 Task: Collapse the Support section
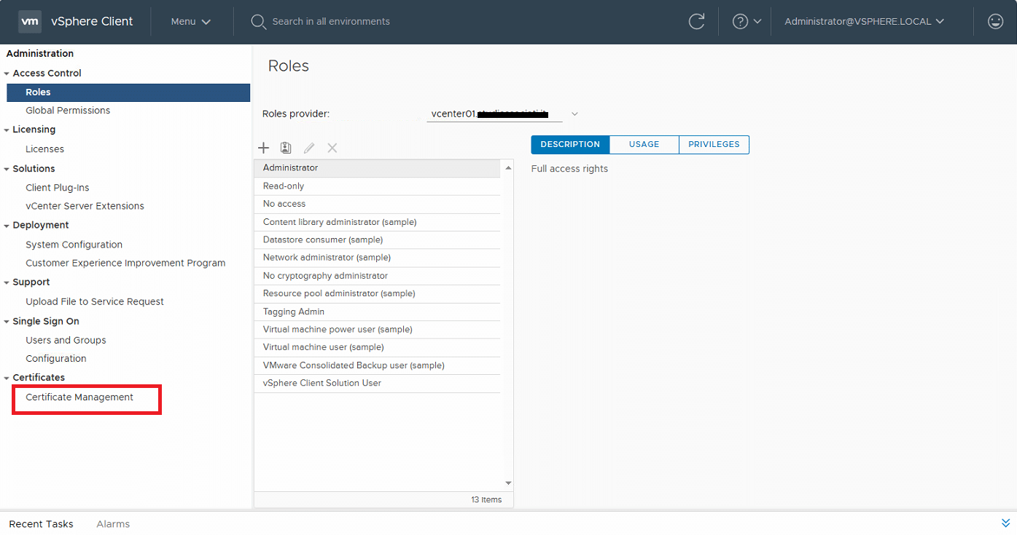7,282
